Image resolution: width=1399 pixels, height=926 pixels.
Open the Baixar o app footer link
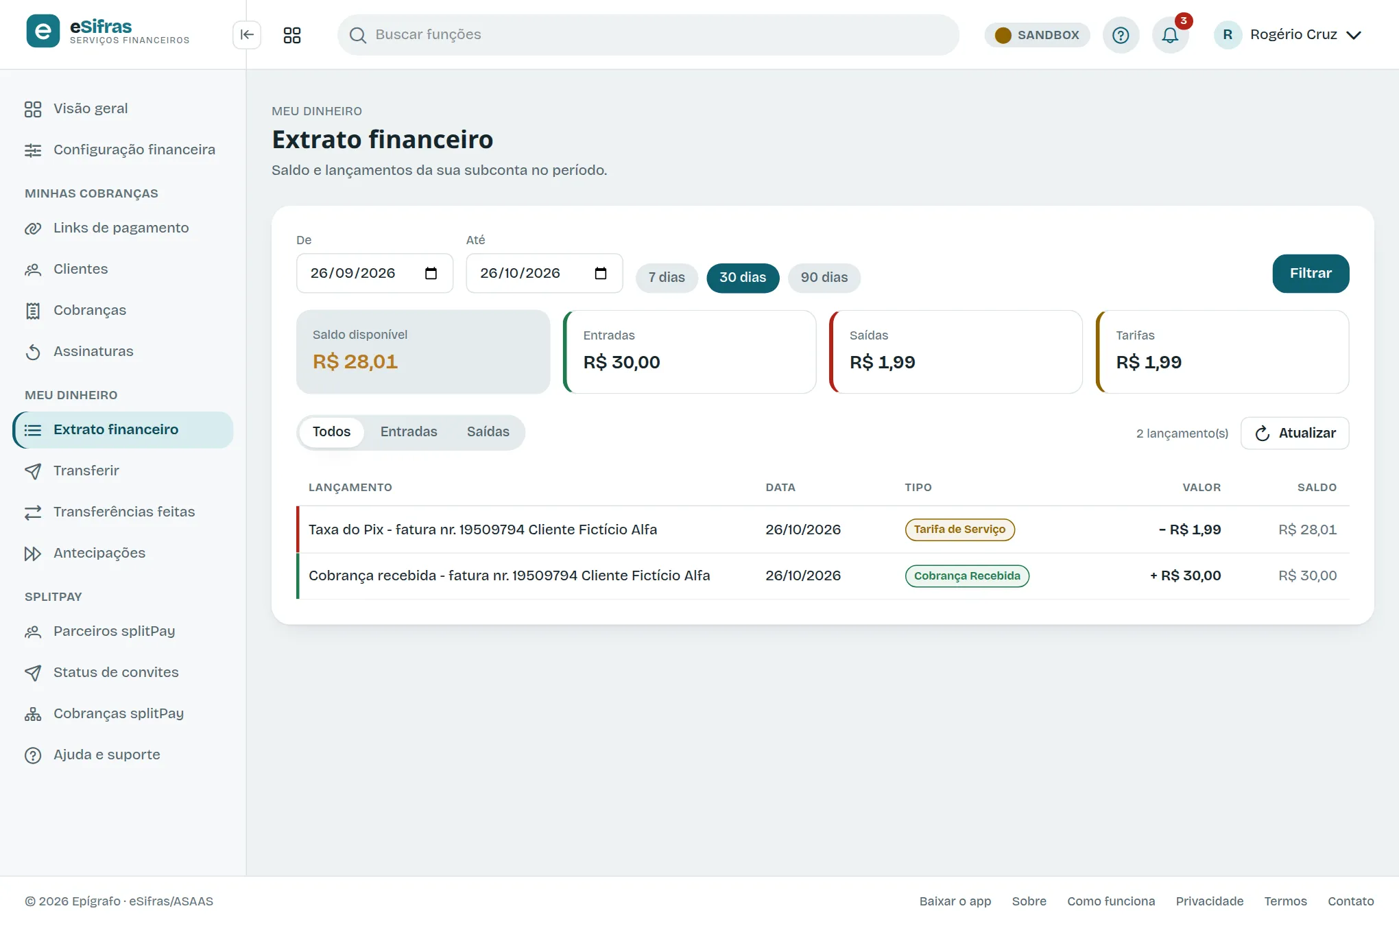[x=955, y=901]
